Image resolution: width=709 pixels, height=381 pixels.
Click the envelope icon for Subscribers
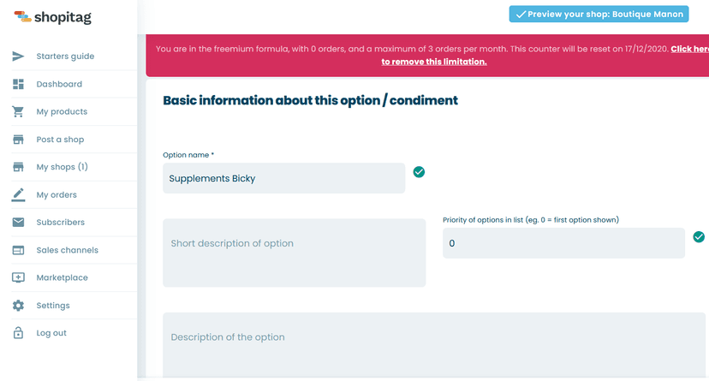[x=18, y=222]
